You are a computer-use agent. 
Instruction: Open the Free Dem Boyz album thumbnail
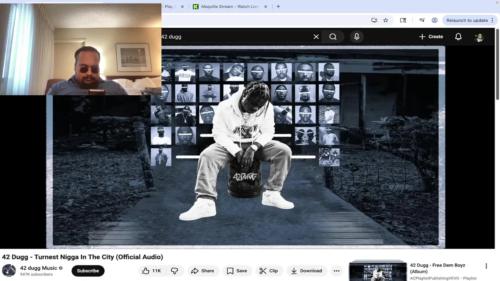coord(378,270)
